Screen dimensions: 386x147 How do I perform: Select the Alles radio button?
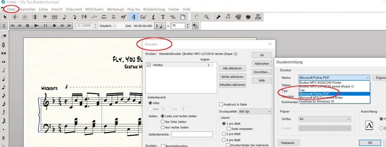[x=151, y=103]
